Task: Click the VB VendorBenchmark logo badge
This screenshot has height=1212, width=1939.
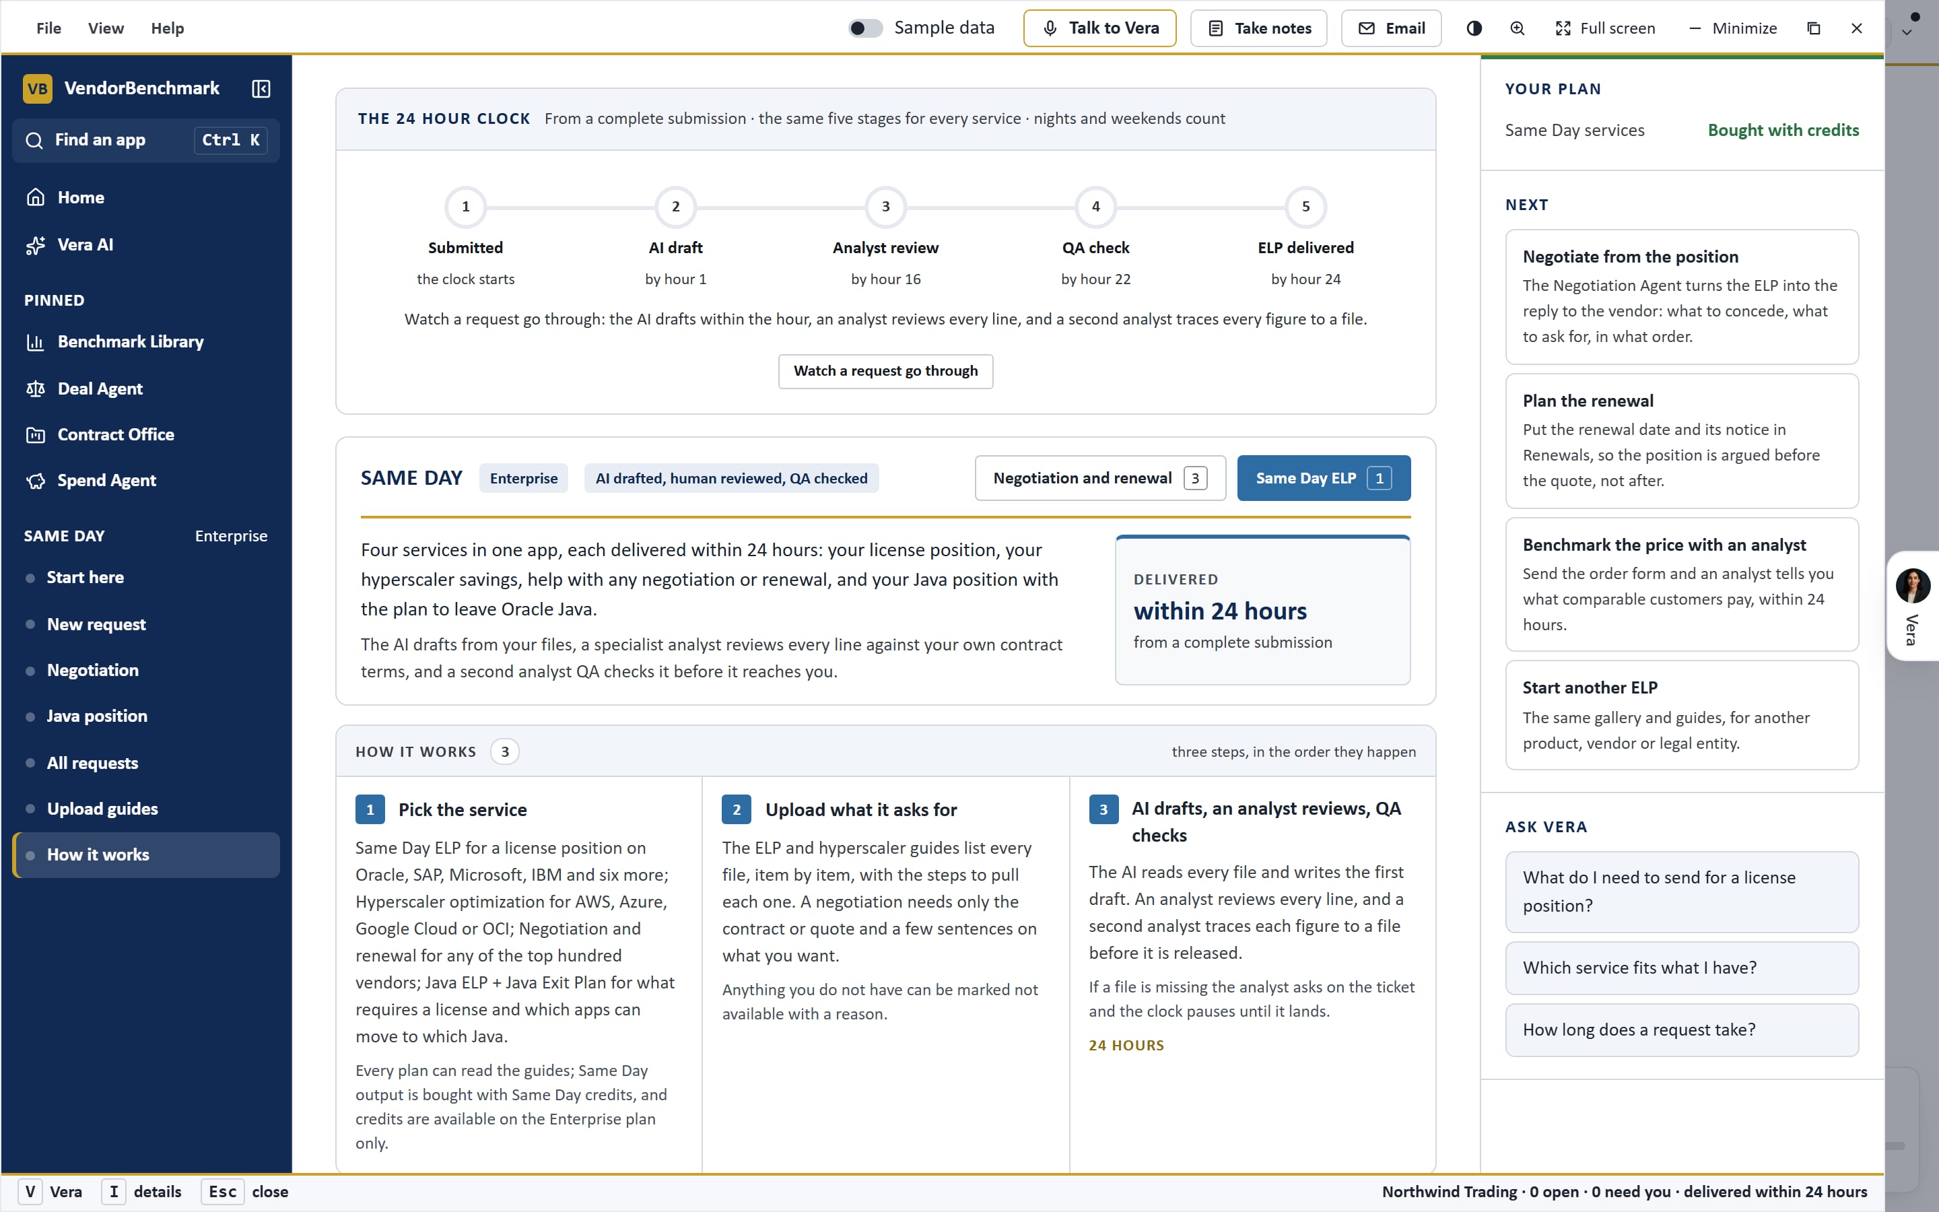Action: (x=38, y=88)
